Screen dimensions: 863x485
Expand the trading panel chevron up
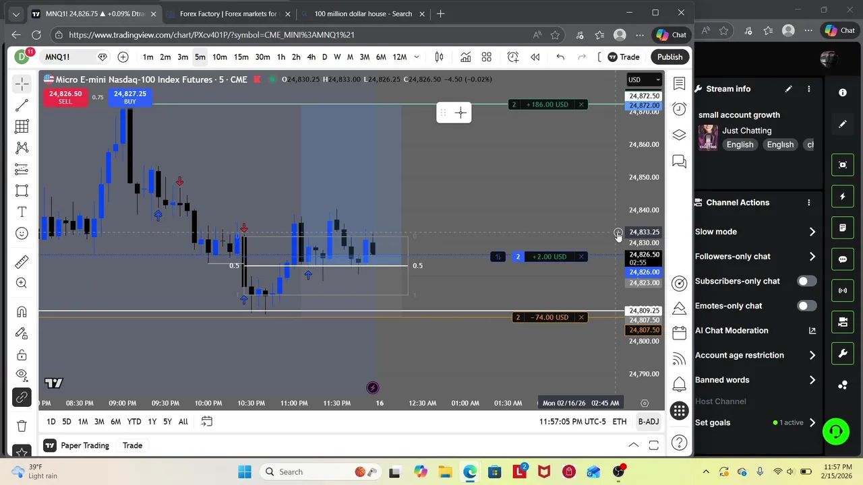point(634,445)
